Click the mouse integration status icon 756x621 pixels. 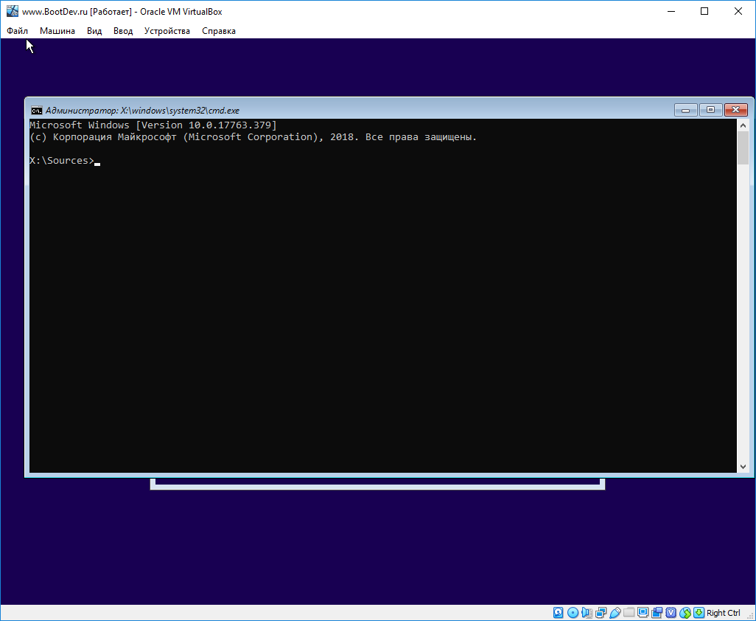point(685,613)
